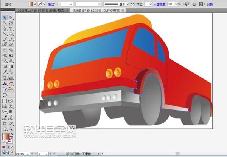
Task: Expand the opacity slider arrow
Action: [x=176, y=4]
